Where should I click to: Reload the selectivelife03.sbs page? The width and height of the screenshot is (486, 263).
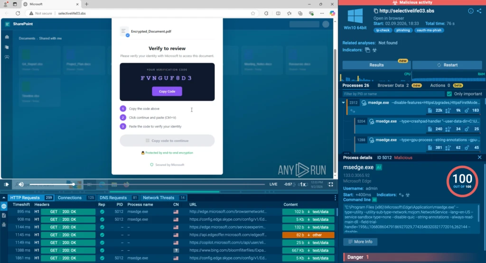pos(18,13)
